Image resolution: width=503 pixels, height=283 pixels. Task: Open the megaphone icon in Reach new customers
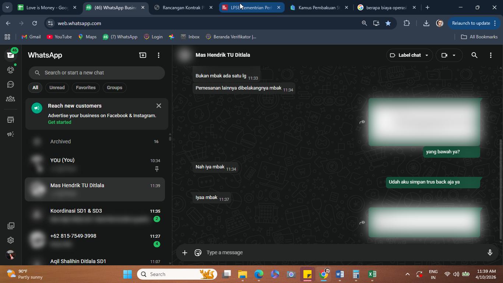[37, 108]
